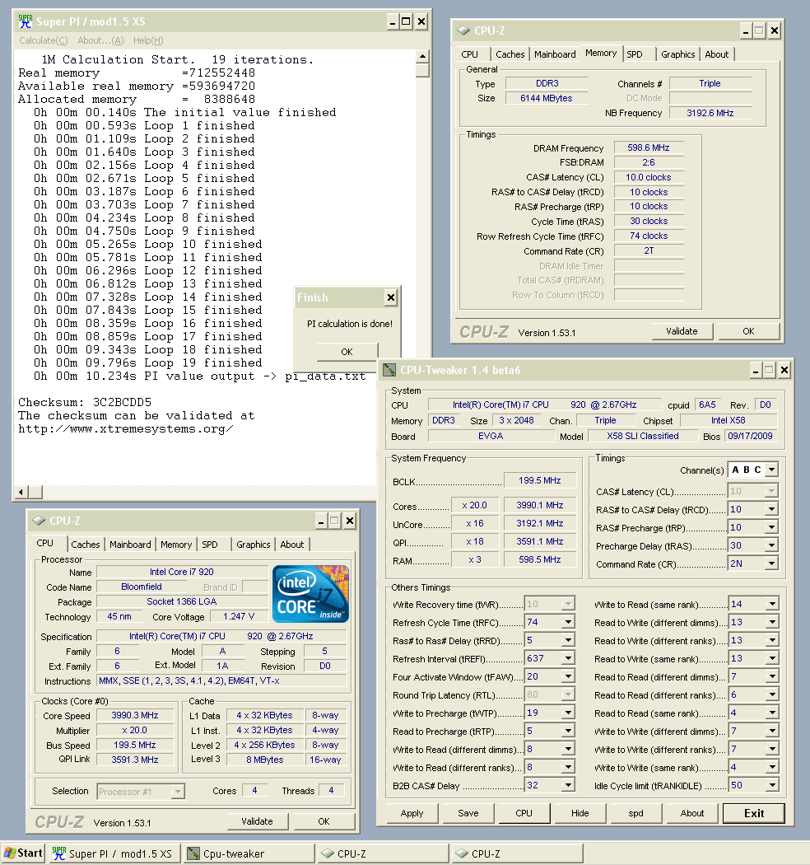Click OK in bottom CPU-Z window
Image resolution: width=810 pixels, height=865 pixels.
click(x=324, y=821)
